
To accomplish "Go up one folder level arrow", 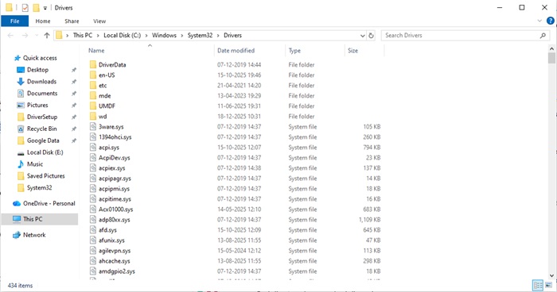I will click(46, 36).
